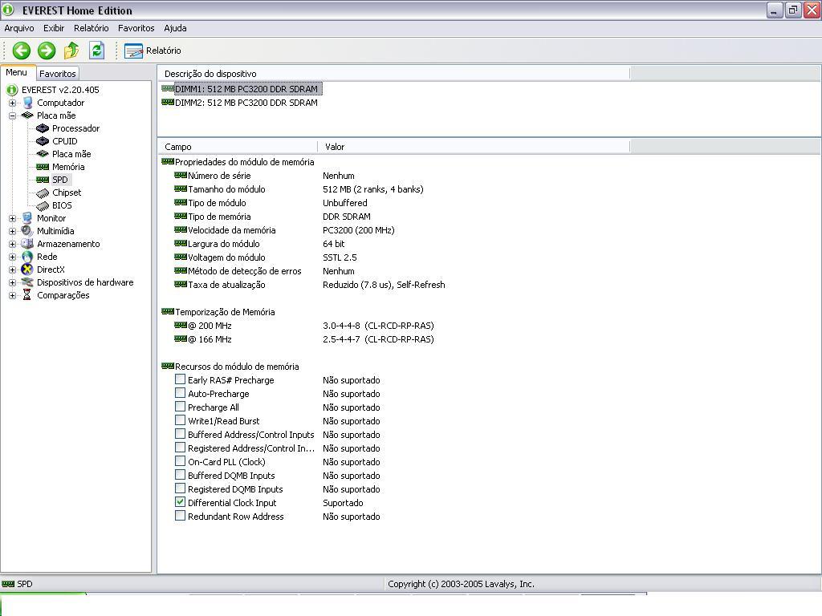Viewport: 822px width, 616px height.
Task: Go back with the green left arrow
Action: coord(22,51)
